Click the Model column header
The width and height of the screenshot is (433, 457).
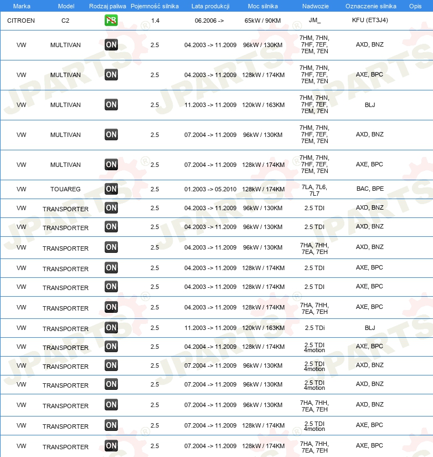point(66,6)
